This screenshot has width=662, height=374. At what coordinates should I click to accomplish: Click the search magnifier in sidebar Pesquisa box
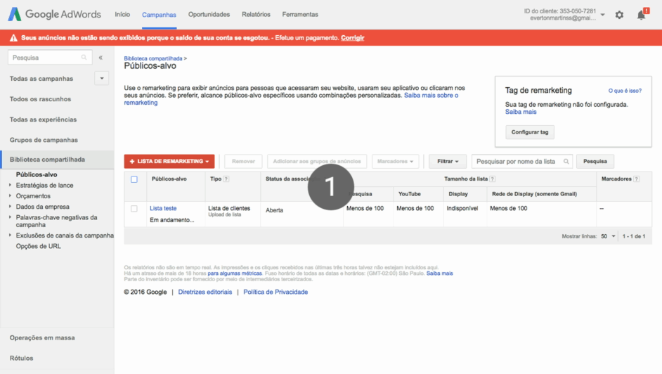[x=84, y=58]
